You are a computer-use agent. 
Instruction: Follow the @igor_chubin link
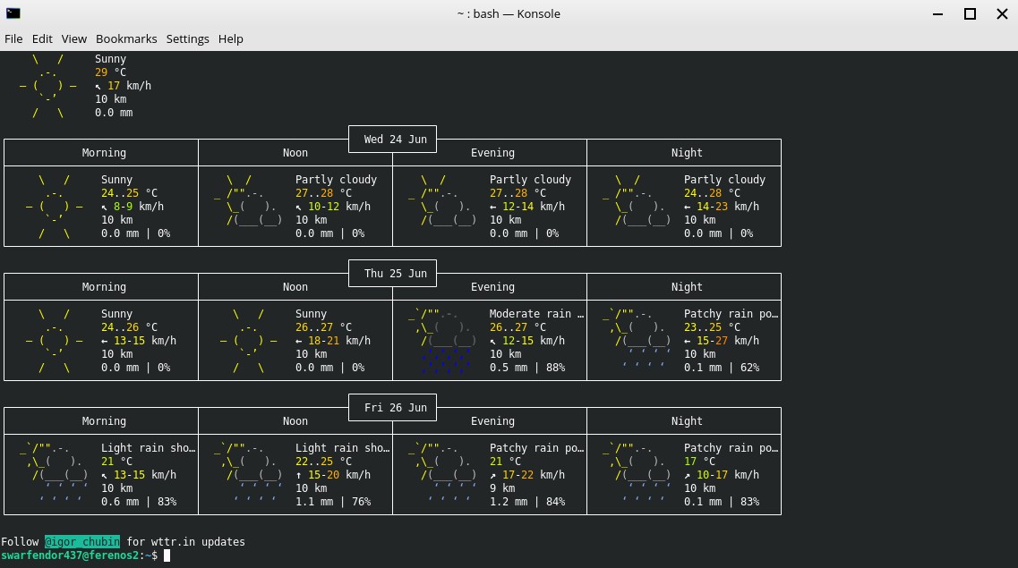pos(81,542)
